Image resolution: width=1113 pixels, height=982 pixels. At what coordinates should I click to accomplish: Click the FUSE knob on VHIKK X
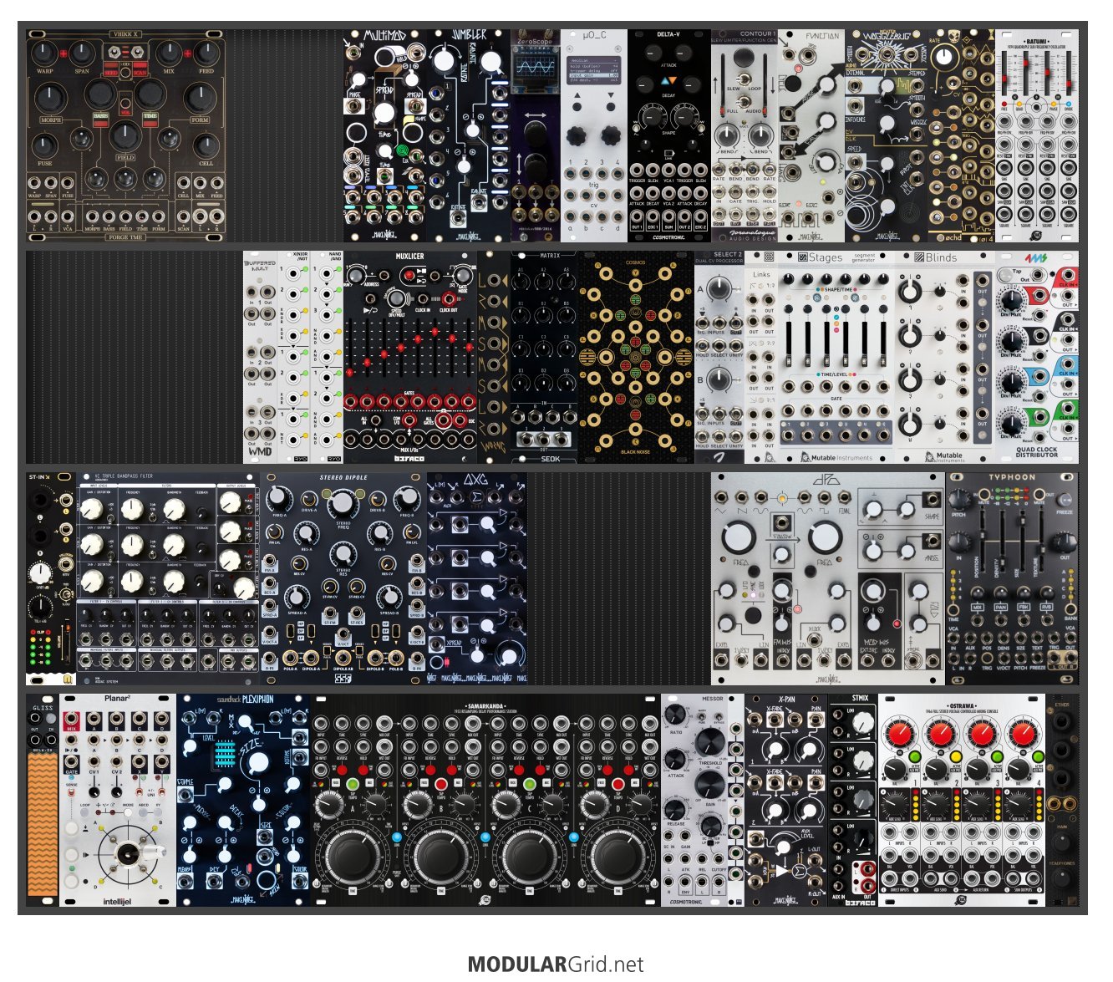click(x=45, y=145)
